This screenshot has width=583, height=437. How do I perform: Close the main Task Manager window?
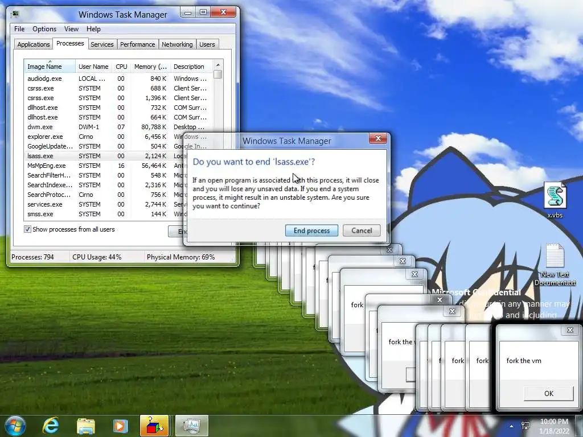(223, 13)
